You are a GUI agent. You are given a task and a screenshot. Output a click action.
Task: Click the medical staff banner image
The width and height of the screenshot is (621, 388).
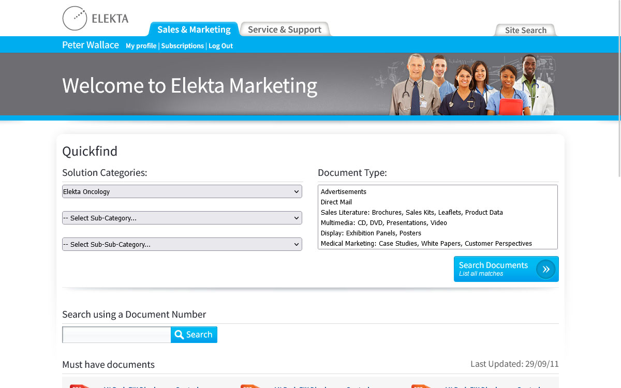click(x=471, y=84)
